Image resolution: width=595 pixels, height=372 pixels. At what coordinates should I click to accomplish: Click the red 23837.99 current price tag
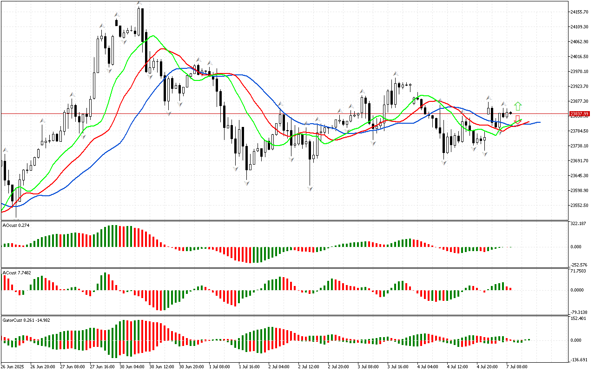579,113
